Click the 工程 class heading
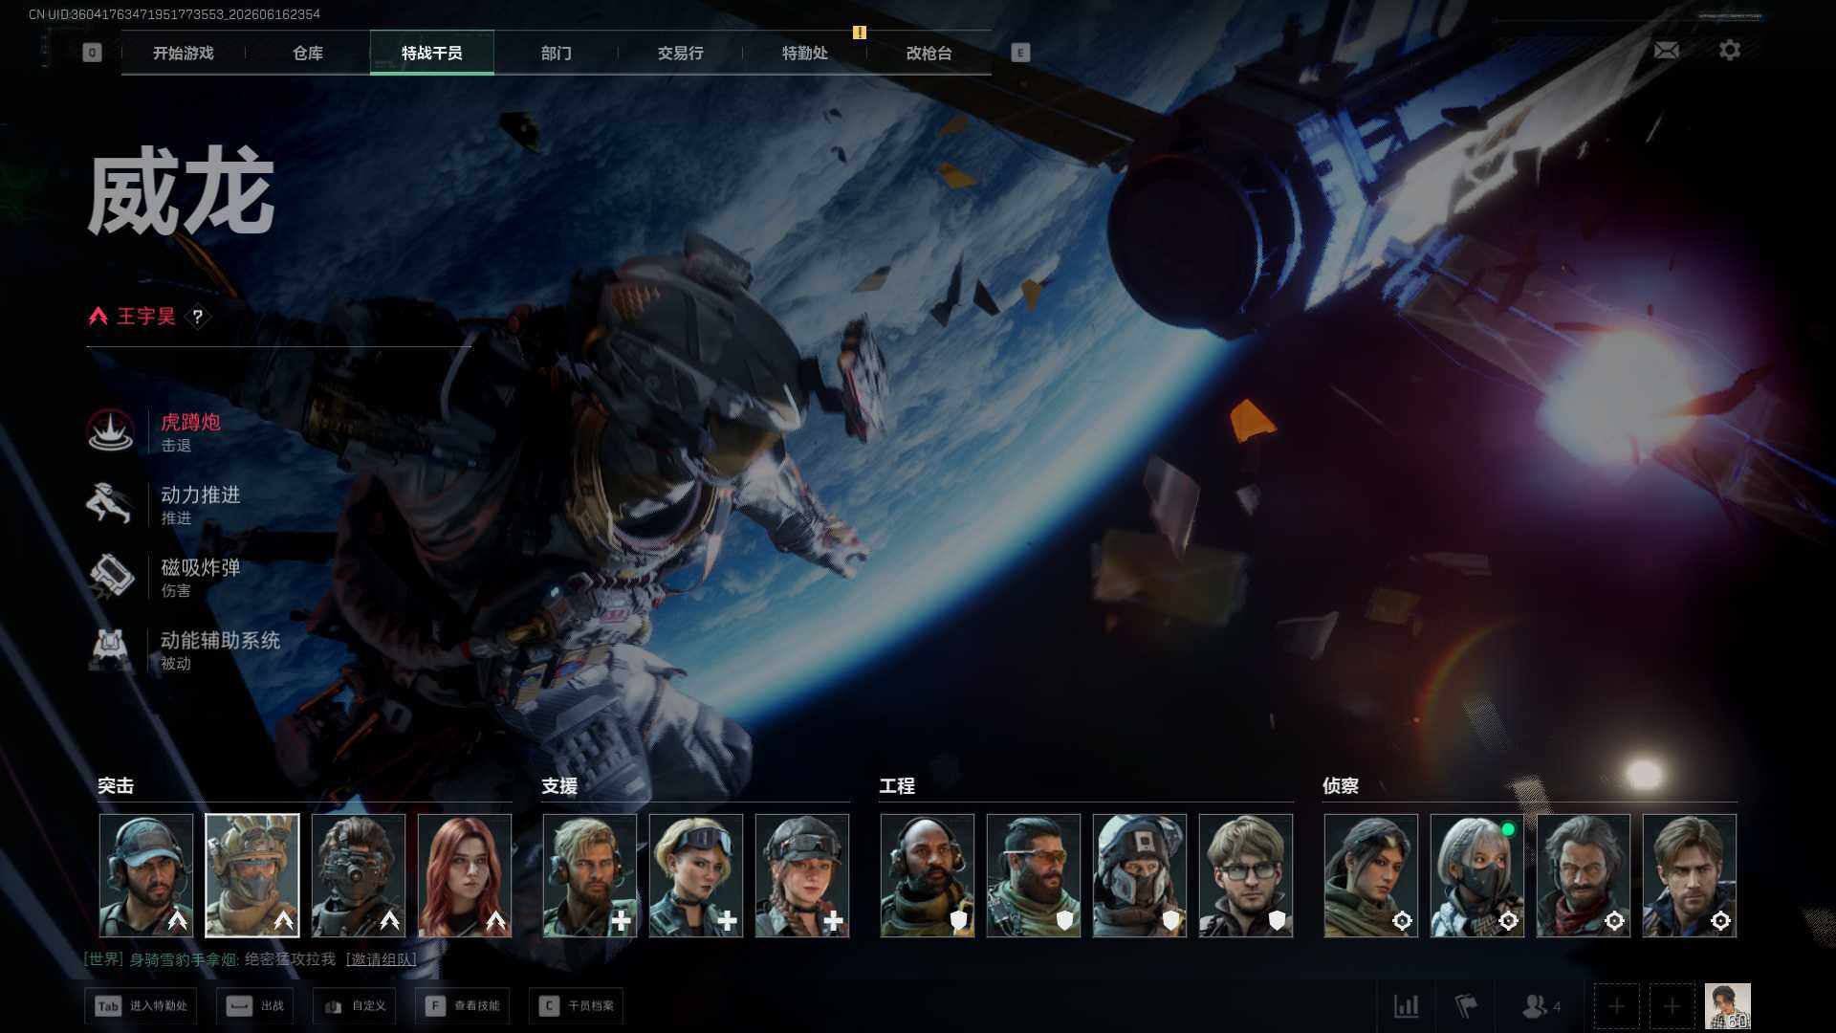Viewport: 1836px width, 1033px height. tap(897, 786)
